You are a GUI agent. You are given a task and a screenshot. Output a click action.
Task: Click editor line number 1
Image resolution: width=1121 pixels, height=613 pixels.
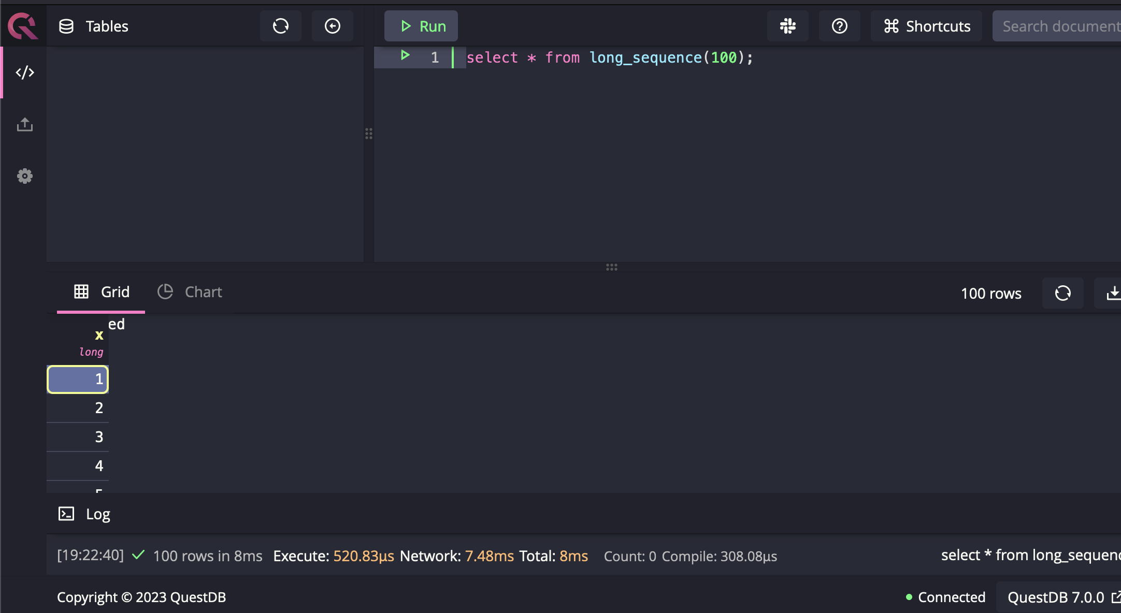435,57
